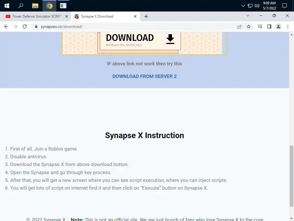Screen dimensions: 294x221
Task: Open the Chrome profile avatar
Action: point(278,26)
